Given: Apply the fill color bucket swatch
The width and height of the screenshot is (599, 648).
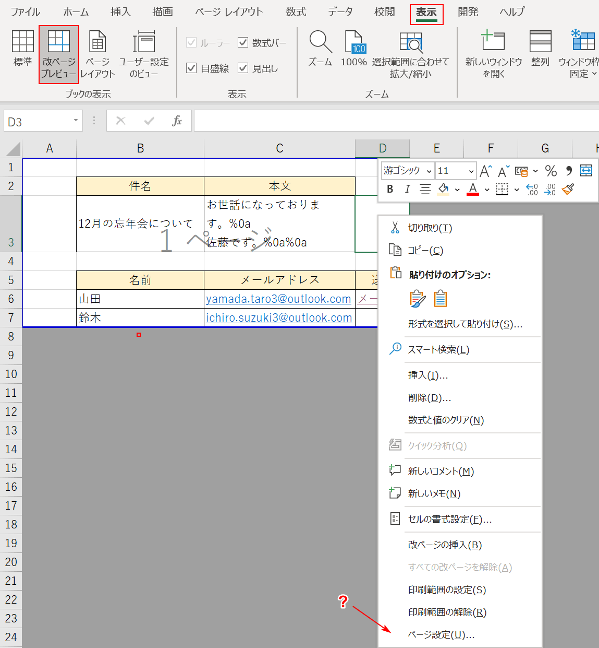Looking at the screenshot, I should click(x=444, y=189).
